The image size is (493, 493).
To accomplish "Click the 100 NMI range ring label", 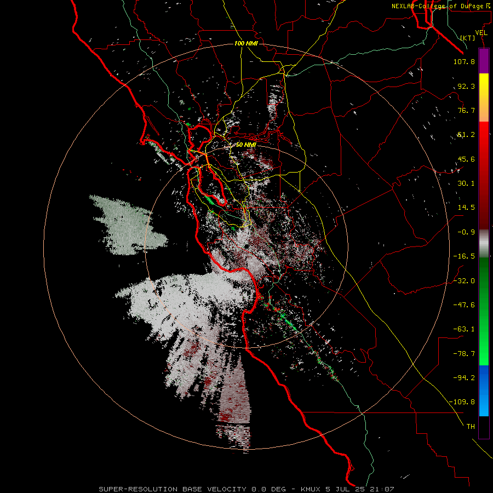I will (246, 43).
